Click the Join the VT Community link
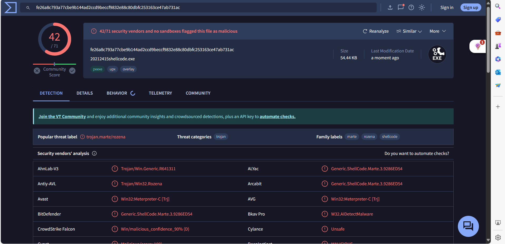The image size is (505, 244). point(62,116)
